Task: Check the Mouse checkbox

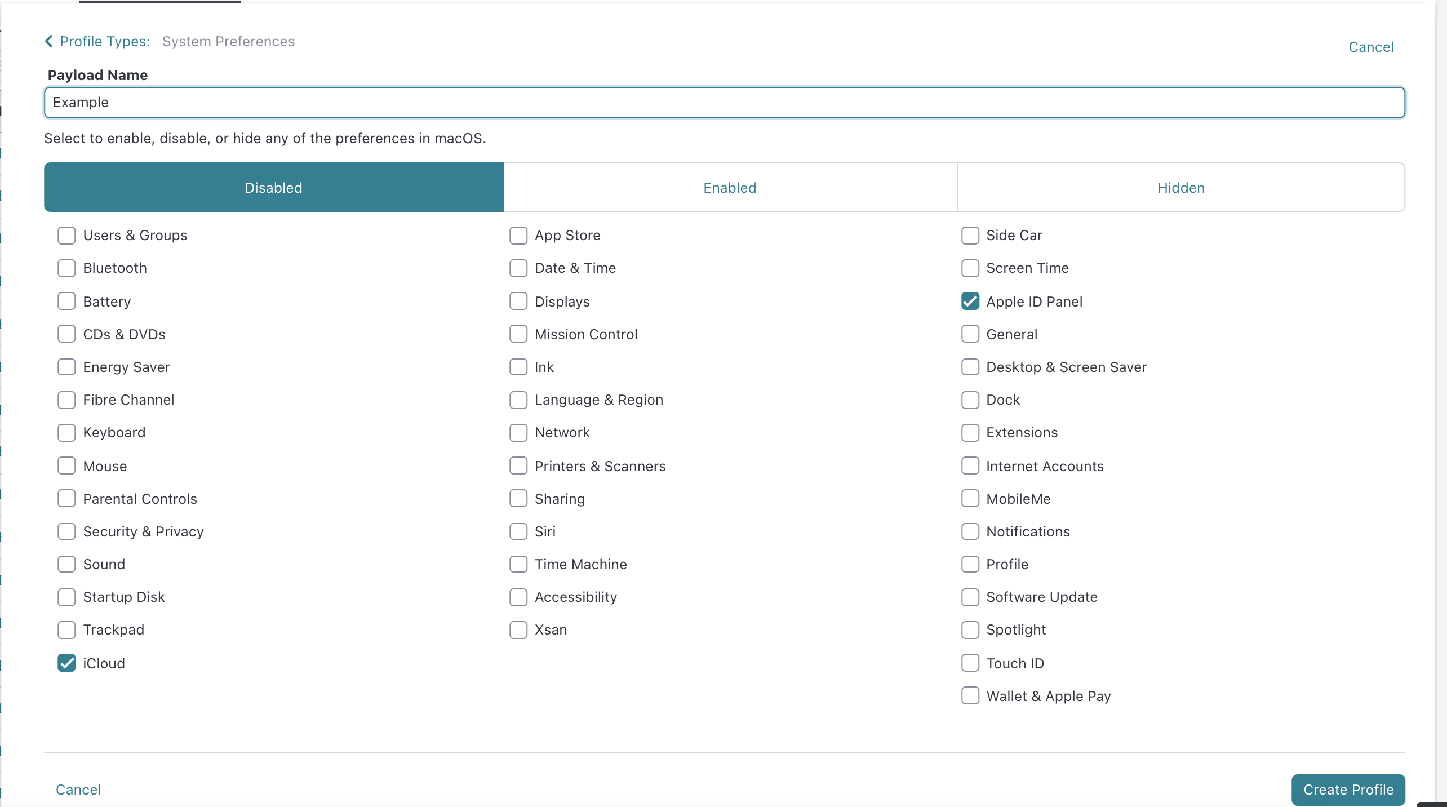Action: click(x=66, y=466)
